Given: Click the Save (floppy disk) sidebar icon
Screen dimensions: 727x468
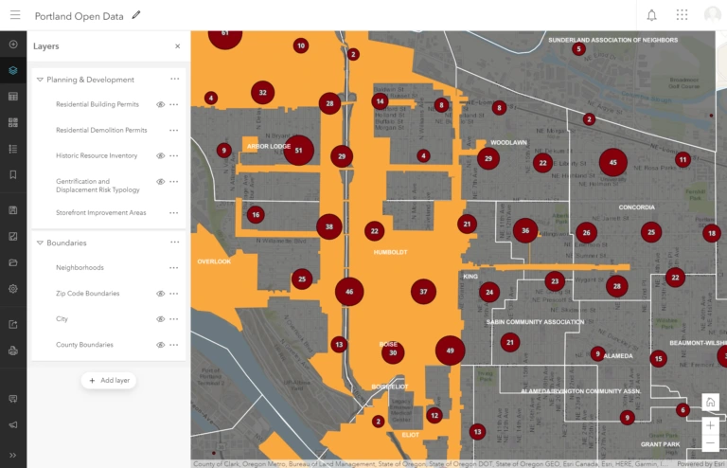Looking at the screenshot, I should [13, 210].
